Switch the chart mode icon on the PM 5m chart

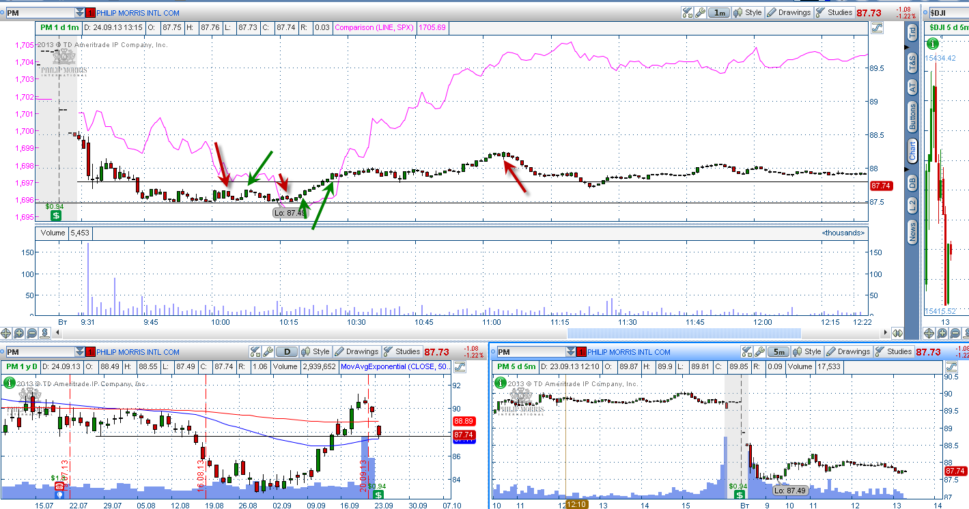click(951, 367)
